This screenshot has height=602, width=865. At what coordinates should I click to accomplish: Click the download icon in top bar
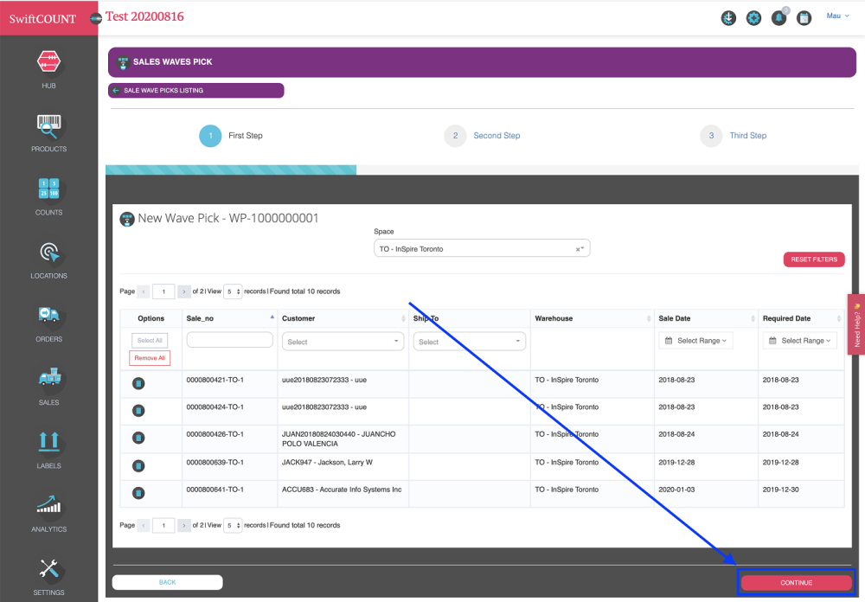coord(728,18)
